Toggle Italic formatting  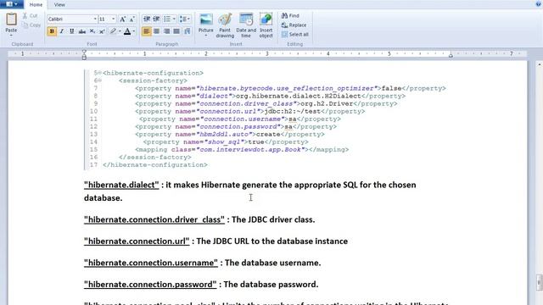pyautogui.click(x=62, y=31)
